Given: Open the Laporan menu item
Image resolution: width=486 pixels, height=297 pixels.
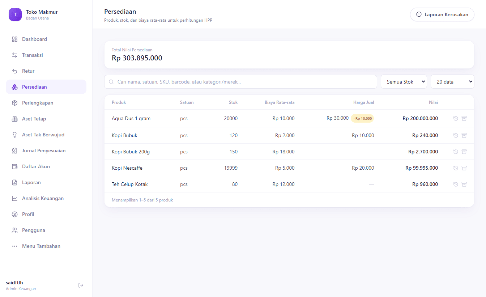Looking at the screenshot, I should coord(46,182).
